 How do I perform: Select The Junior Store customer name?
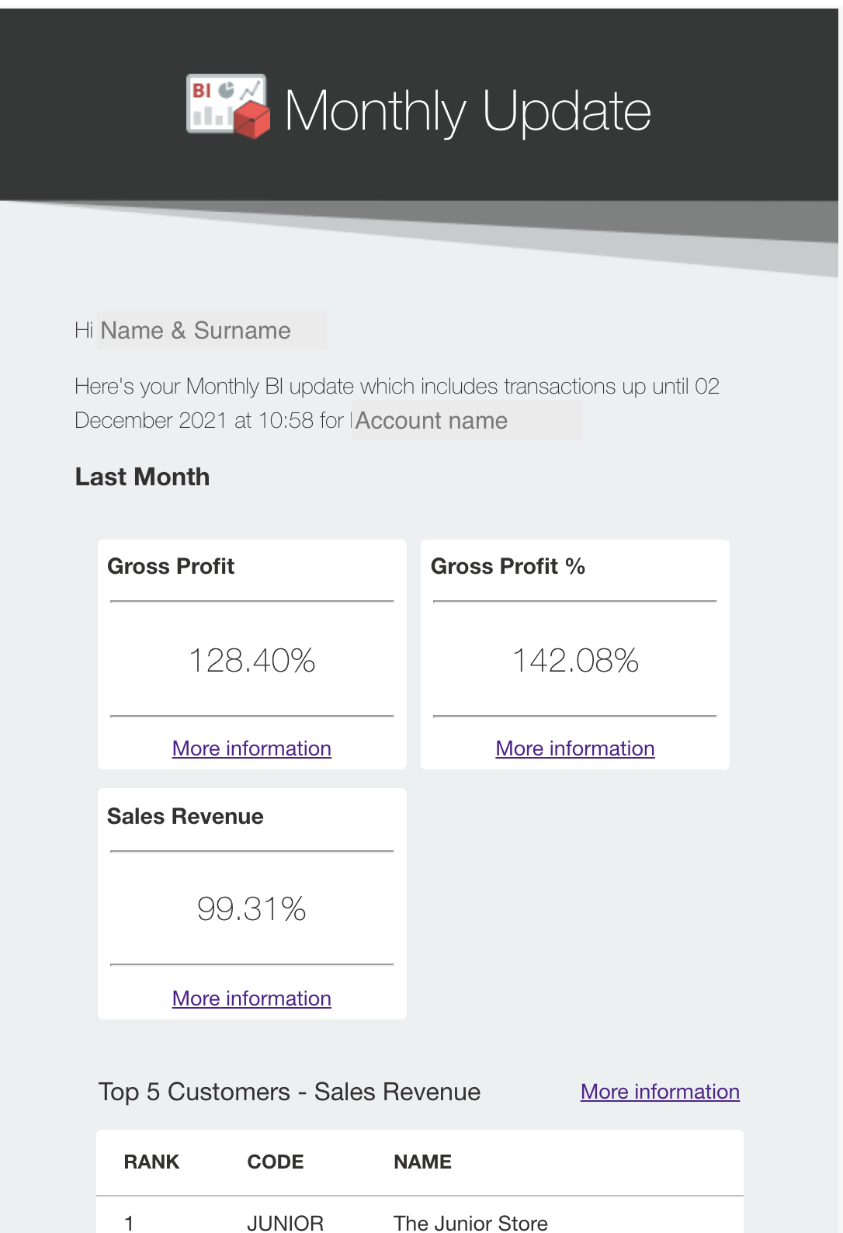tap(470, 1223)
